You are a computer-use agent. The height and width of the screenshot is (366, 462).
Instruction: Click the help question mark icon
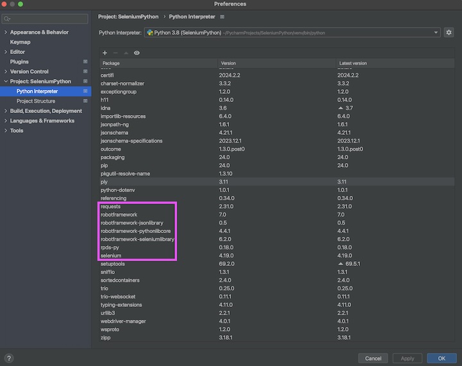tap(9, 358)
